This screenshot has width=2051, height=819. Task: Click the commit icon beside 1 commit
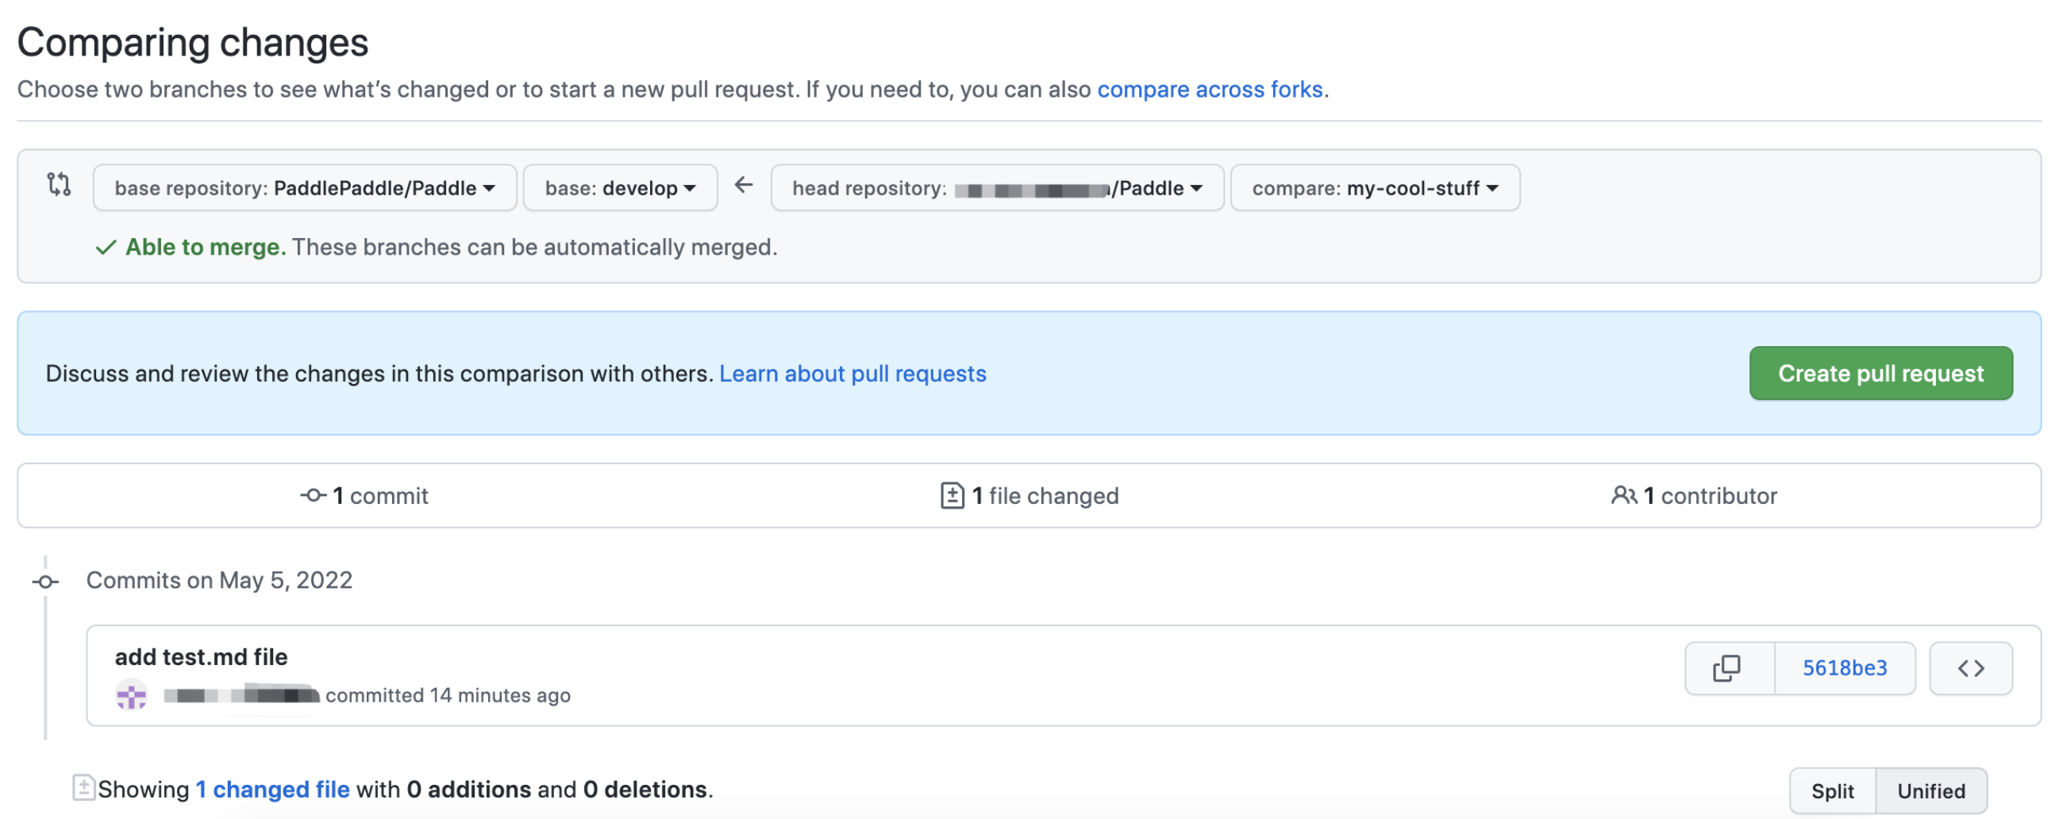click(313, 495)
